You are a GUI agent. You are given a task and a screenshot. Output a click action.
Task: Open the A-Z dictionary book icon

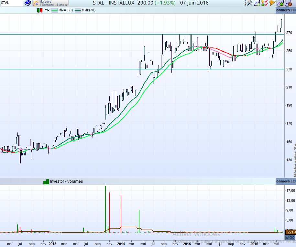click(28, 3)
